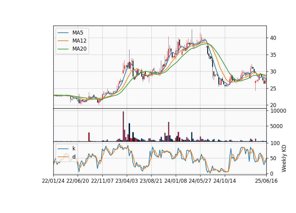Click the k legend label

[74, 148]
